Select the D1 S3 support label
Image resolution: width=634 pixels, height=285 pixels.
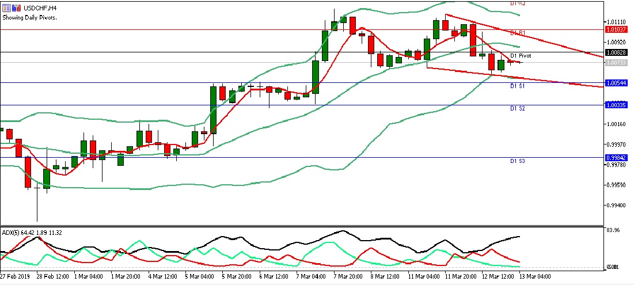pos(517,161)
